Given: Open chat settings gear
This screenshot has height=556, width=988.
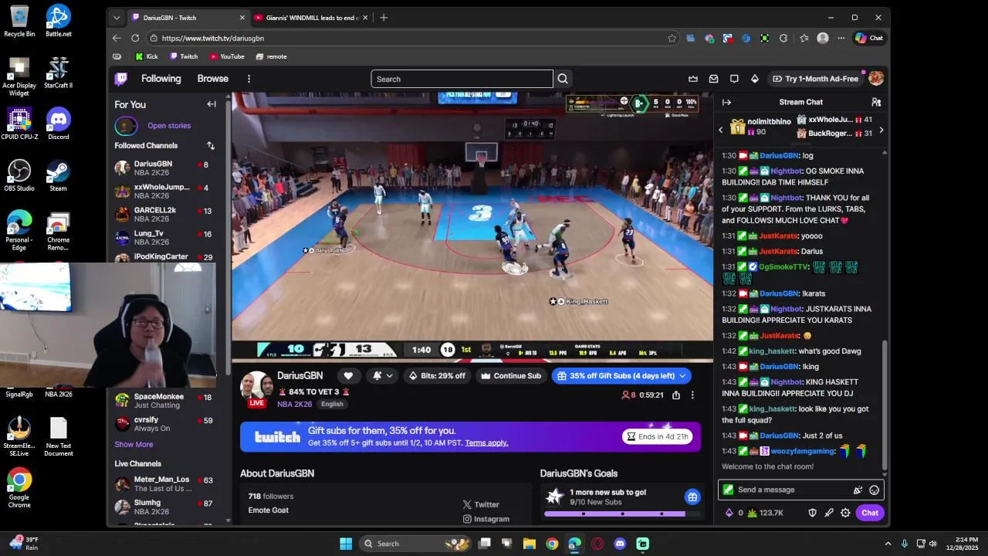Looking at the screenshot, I should [x=845, y=513].
